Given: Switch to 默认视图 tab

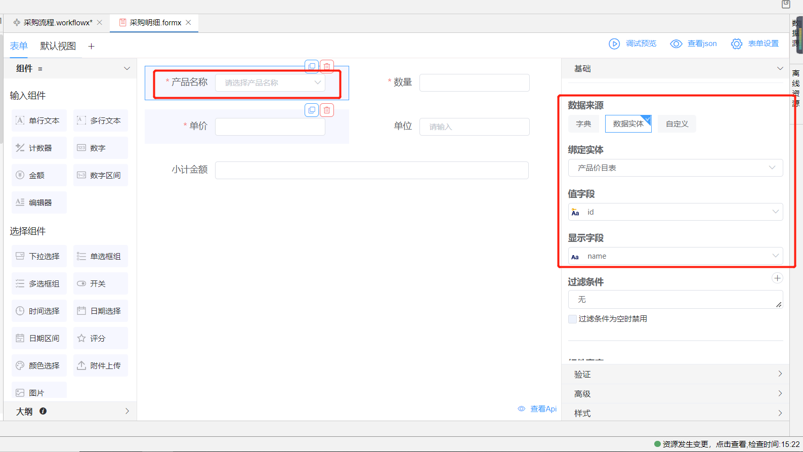Looking at the screenshot, I should [x=58, y=46].
